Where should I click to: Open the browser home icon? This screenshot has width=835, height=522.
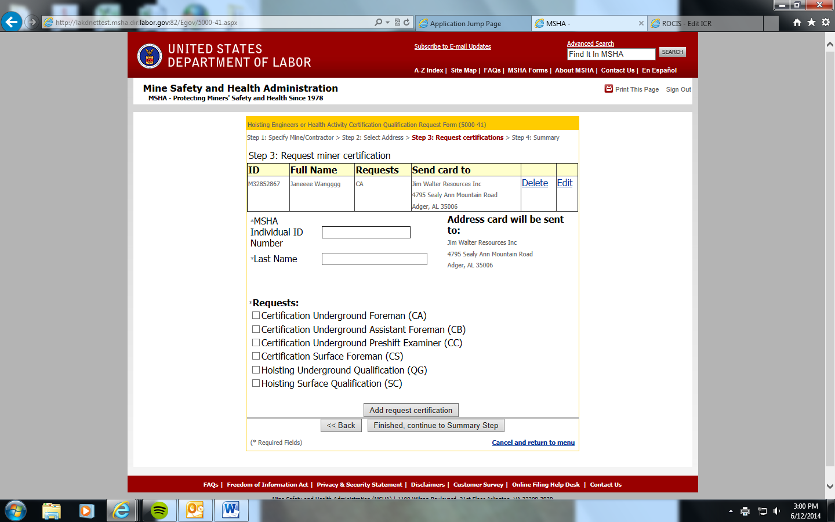point(797,23)
